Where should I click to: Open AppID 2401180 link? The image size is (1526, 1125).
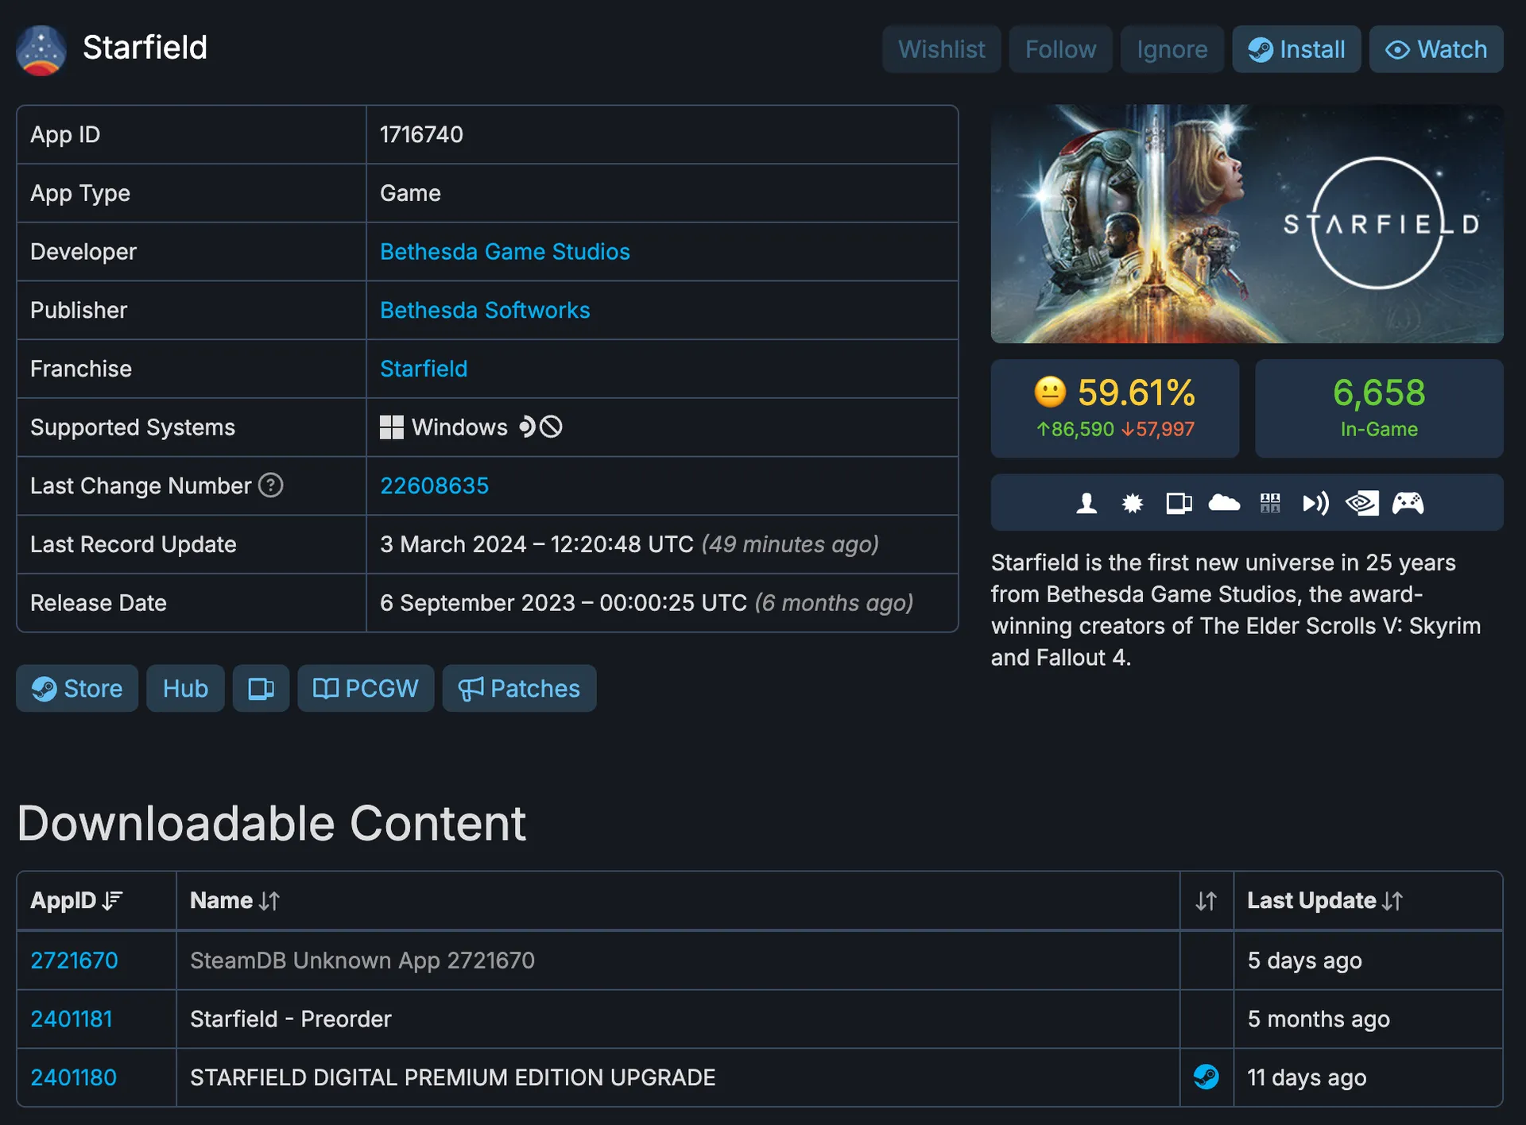[x=73, y=1078]
